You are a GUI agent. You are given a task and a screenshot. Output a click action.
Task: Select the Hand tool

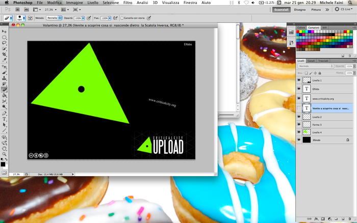pos(4,149)
